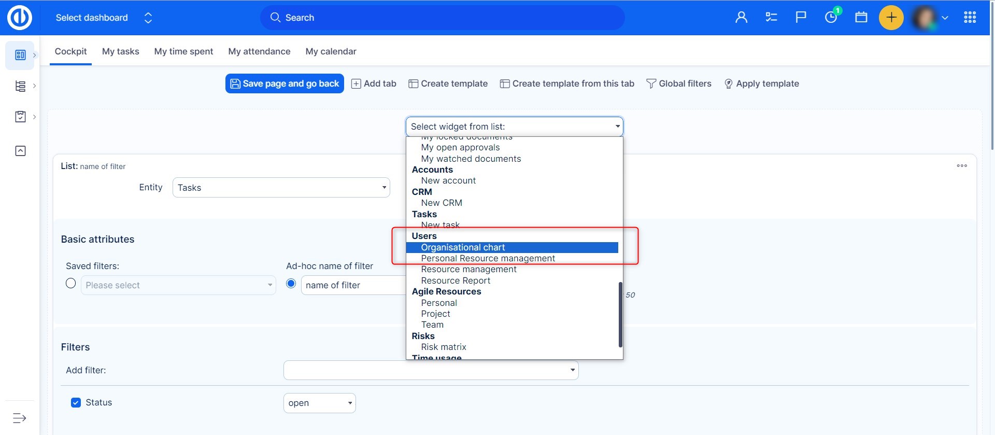Open the nine-dot apps grid menu

point(970,18)
